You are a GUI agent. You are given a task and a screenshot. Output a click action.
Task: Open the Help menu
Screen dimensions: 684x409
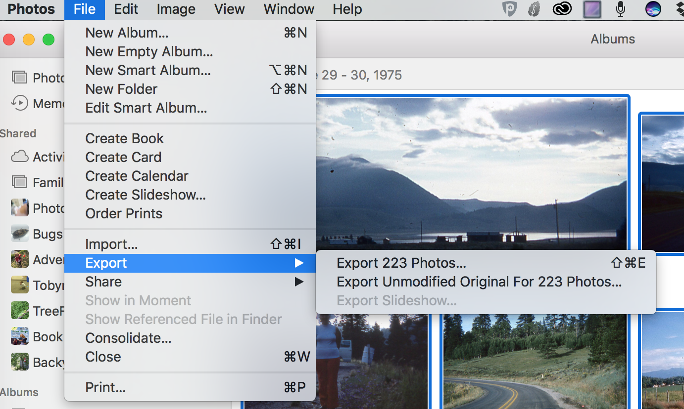coord(347,9)
